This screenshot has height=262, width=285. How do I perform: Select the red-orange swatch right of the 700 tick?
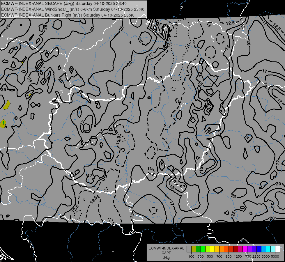(226, 249)
